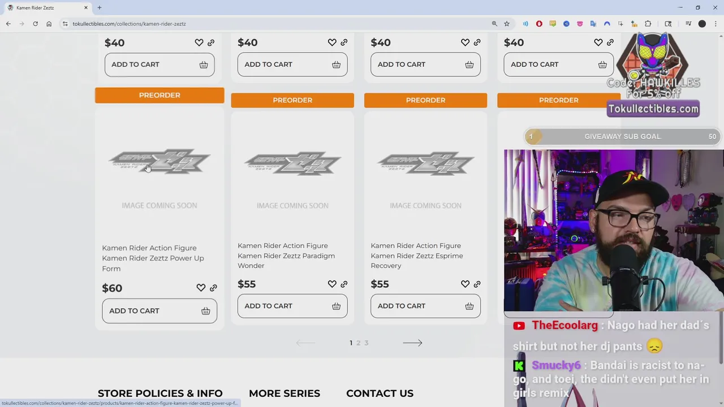Click the CONTACT US footer heading
This screenshot has height=407, width=724.
click(x=380, y=393)
